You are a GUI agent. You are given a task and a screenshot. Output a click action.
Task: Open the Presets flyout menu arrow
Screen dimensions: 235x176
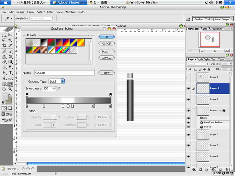coord(89,36)
